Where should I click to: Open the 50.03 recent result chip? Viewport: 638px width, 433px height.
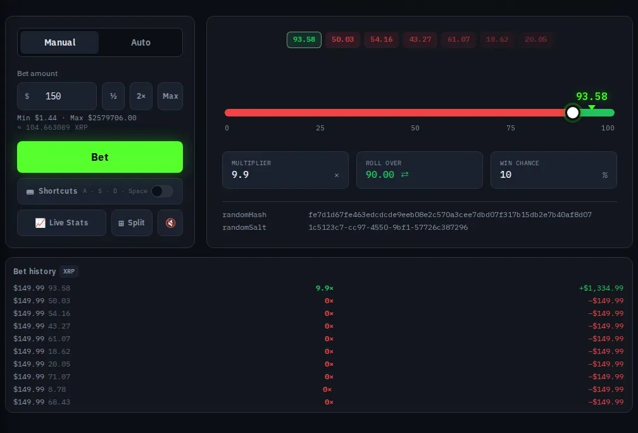342,39
